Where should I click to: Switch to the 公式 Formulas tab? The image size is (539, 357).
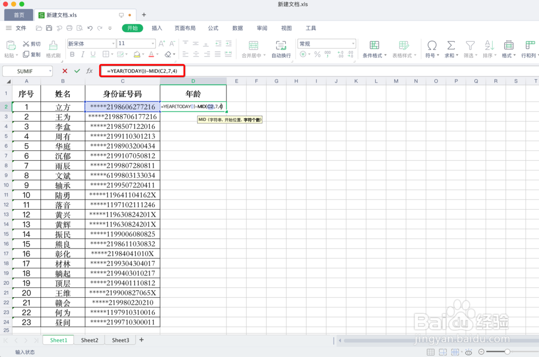[x=213, y=28]
